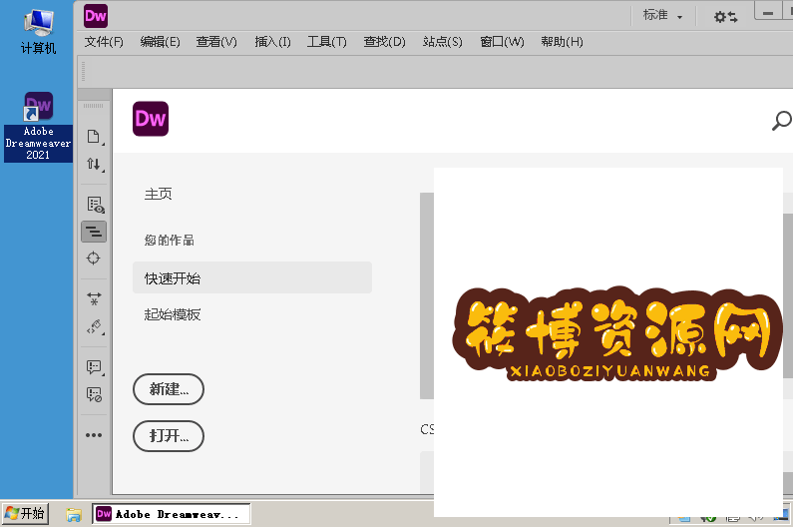Open the 站点(S) menu
793x527 pixels.
[x=443, y=42]
